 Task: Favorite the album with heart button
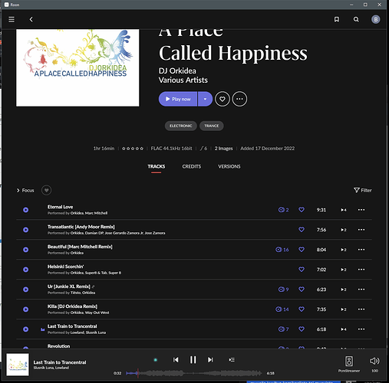(x=223, y=99)
